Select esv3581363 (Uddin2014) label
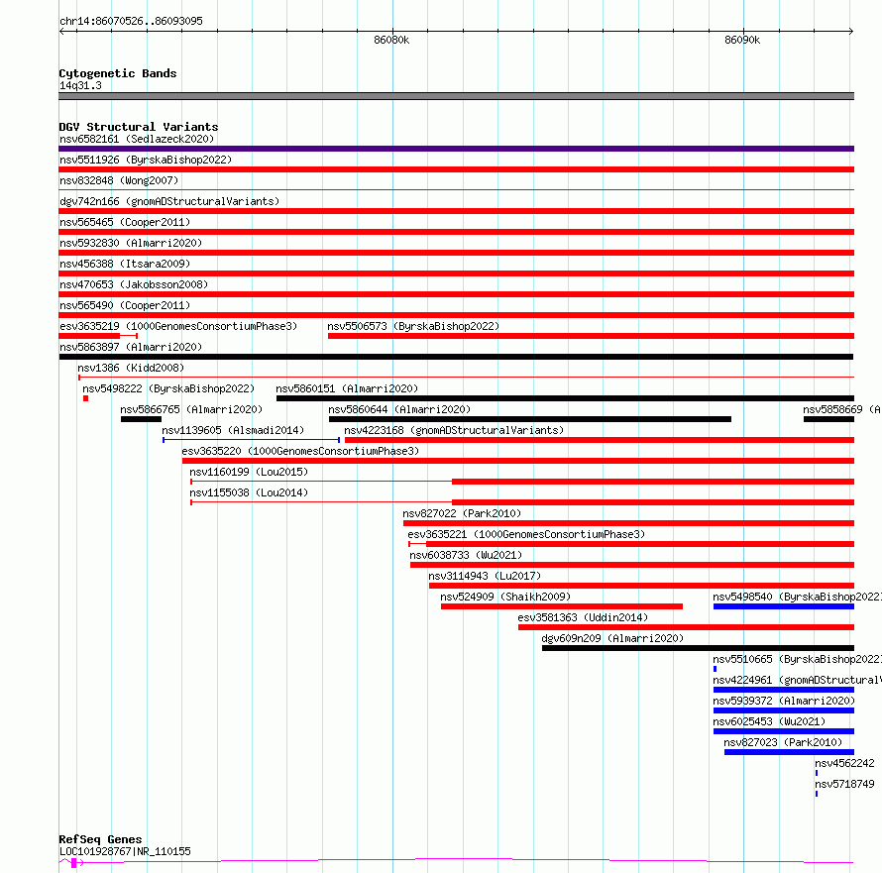 tap(583, 617)
